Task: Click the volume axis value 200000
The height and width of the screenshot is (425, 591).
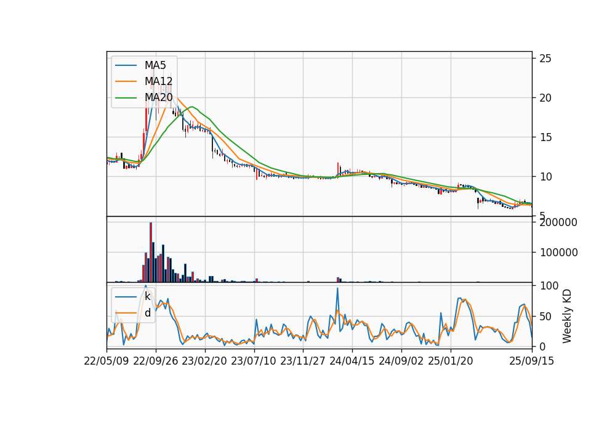Action: (x=558, y=222)
